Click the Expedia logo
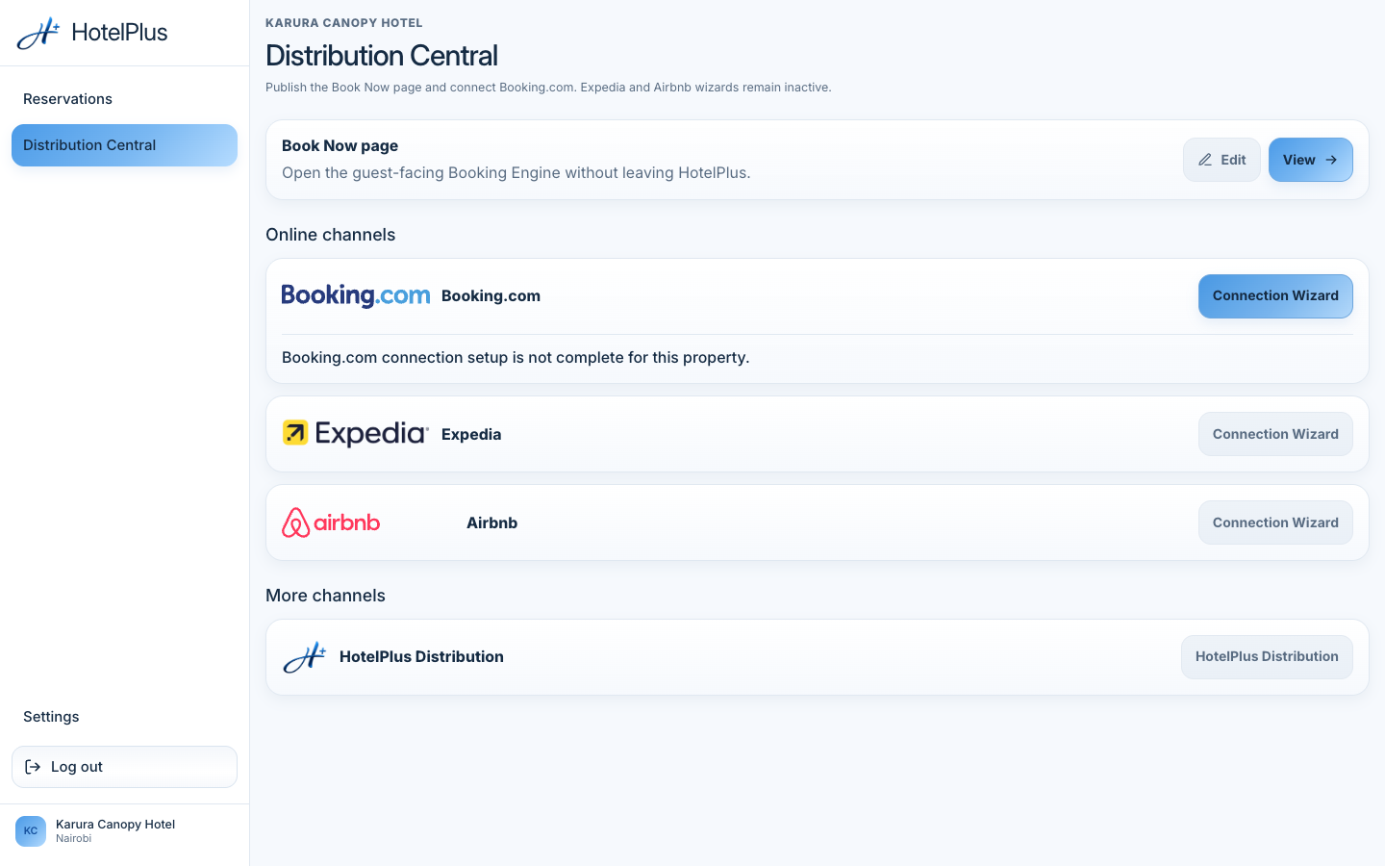The height and width of the screenshot is (866, 1385). coord(356,434)
